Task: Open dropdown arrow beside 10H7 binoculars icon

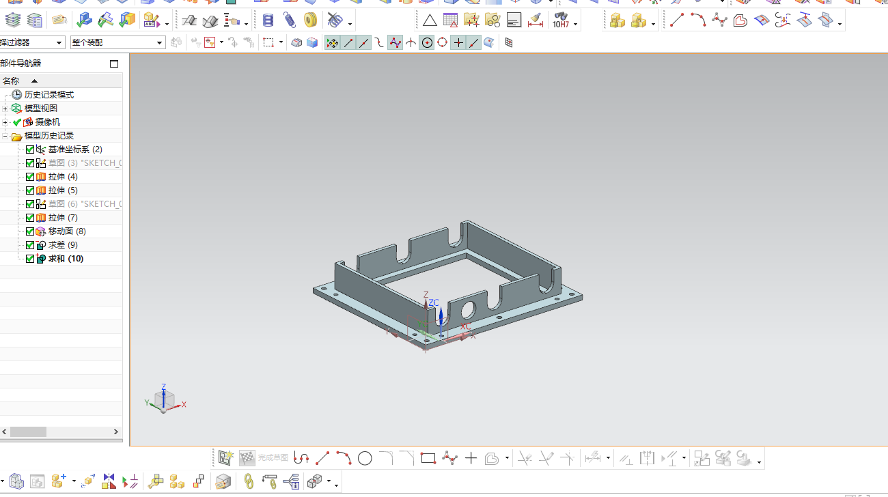Action: pyautogui.click(x=576, y=25)
